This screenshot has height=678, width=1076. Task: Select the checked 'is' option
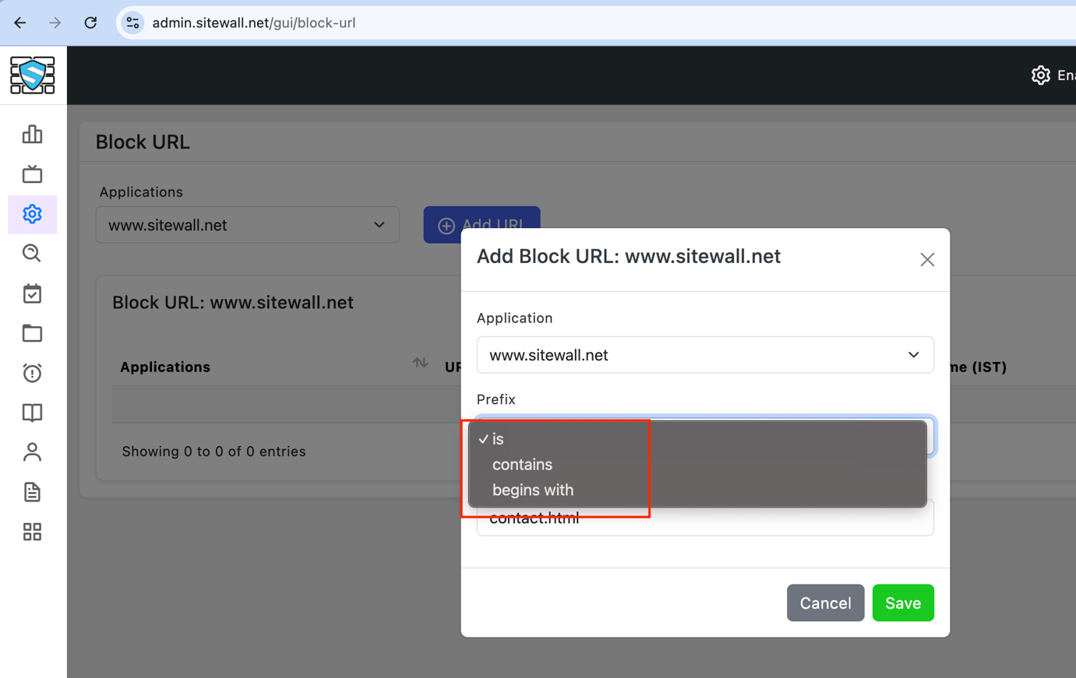499,438
